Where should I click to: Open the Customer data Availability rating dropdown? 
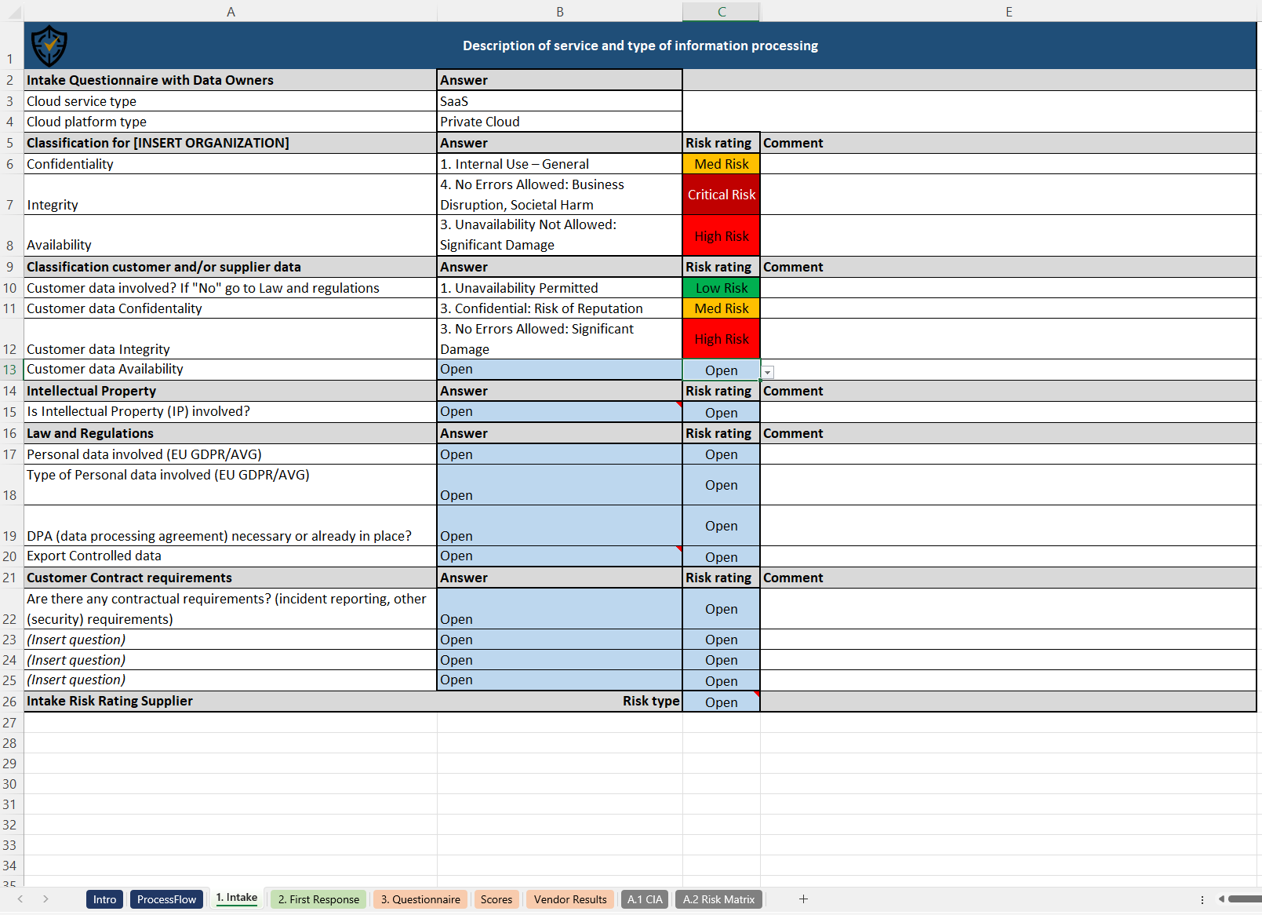tap(767, 370)
